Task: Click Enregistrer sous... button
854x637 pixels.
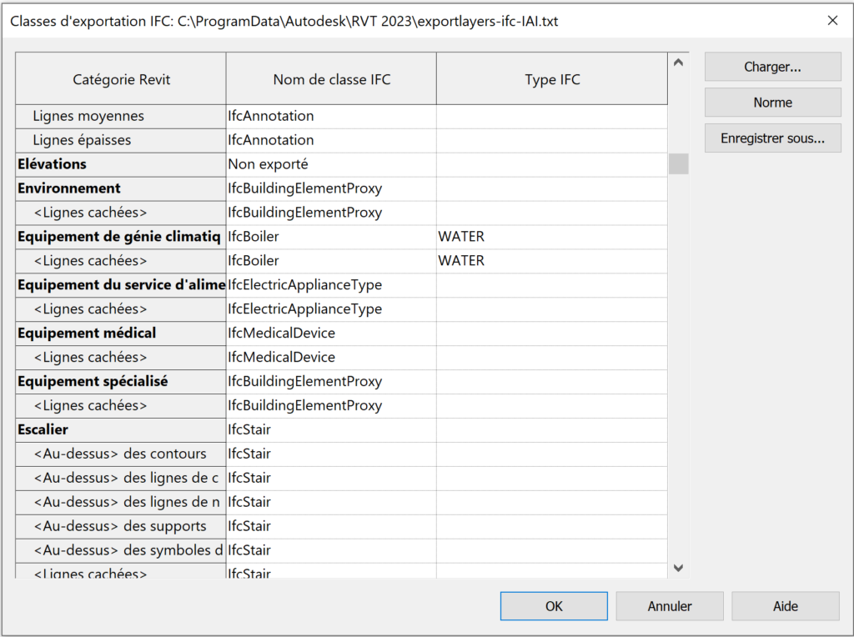Action: tap(772, 138)
